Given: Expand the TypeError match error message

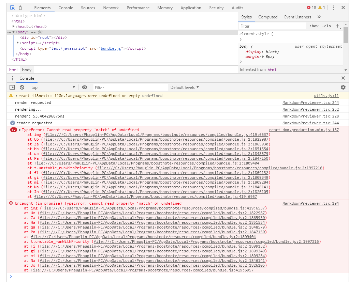Looking at the screenshot, I should point(20,130).
